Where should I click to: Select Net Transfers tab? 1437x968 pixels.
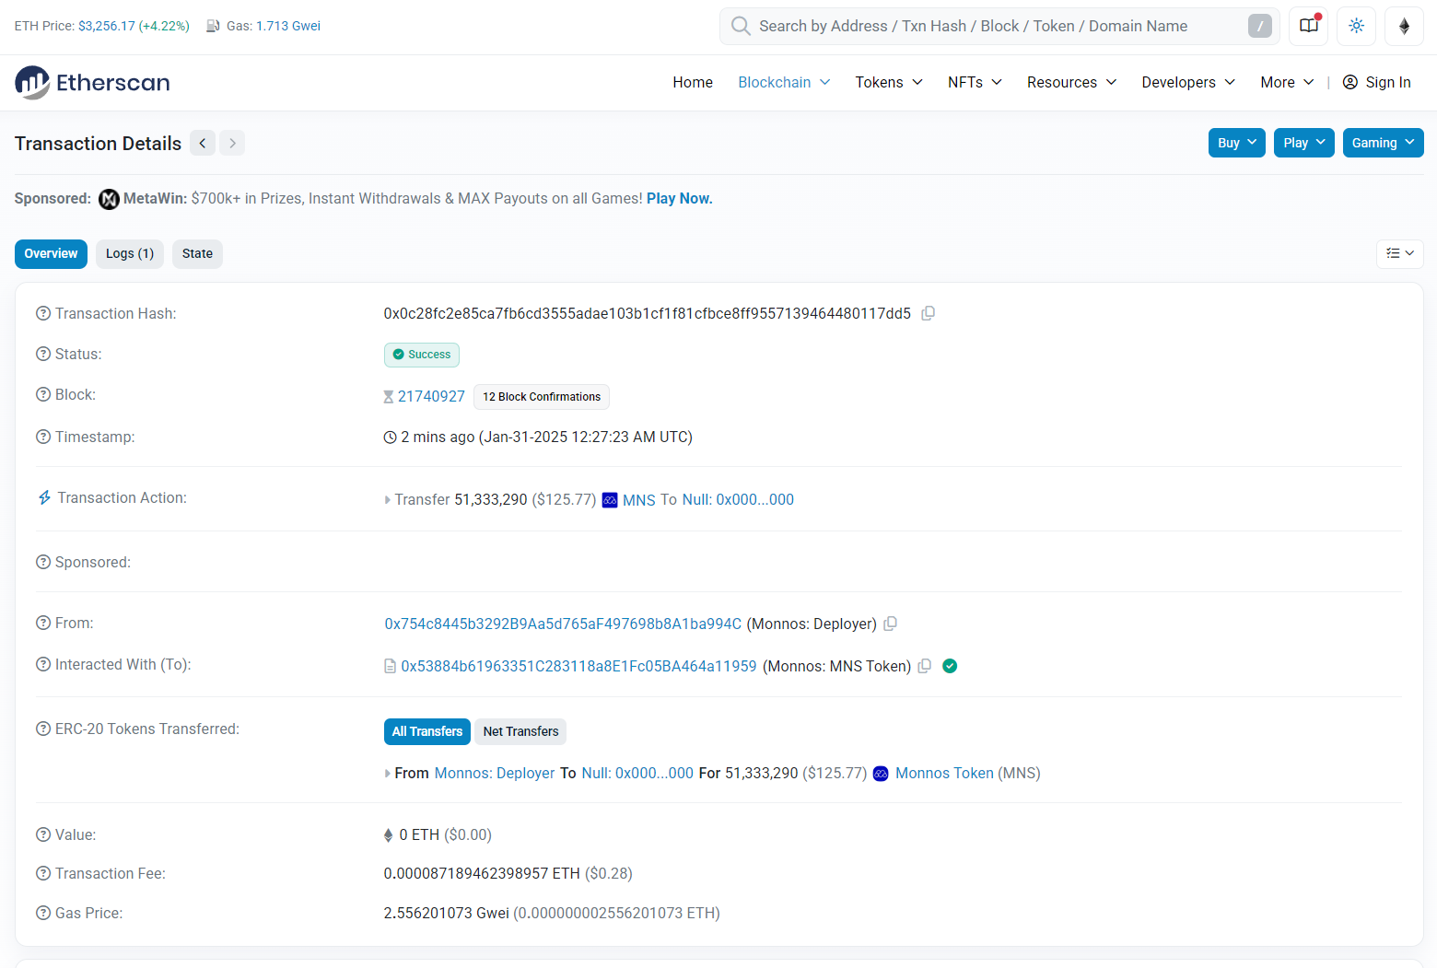pyautogui.click(x=520, y=731)
